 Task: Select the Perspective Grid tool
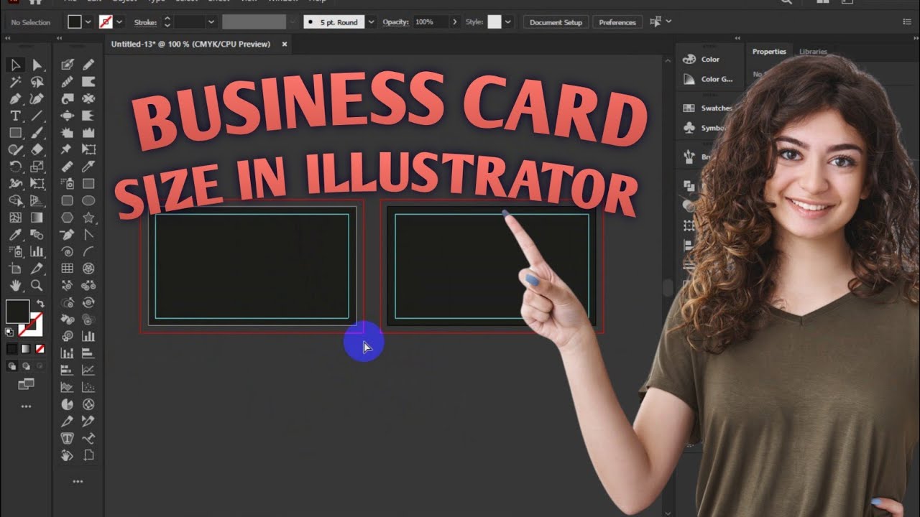pyautogui.click(x=38, y=200)
